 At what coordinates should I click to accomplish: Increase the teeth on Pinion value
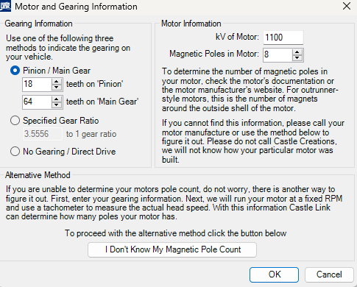(57, 81)
